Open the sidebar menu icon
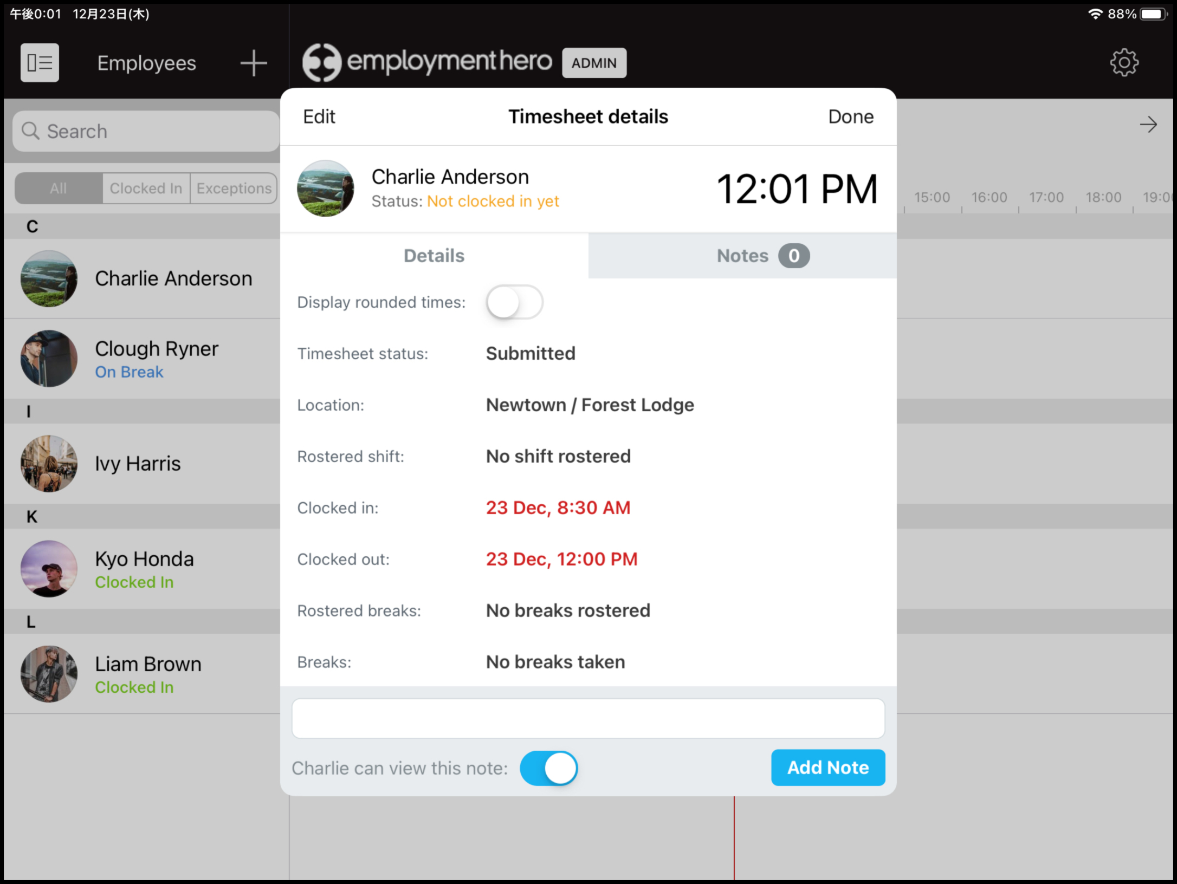Screen dimensions: 1177x884 pos(38,62)
